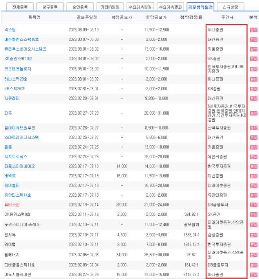Viewport: 259px width, 279px height.
Task: Open the 엠아이큐브솔루션 link
Action: point(20,128)
